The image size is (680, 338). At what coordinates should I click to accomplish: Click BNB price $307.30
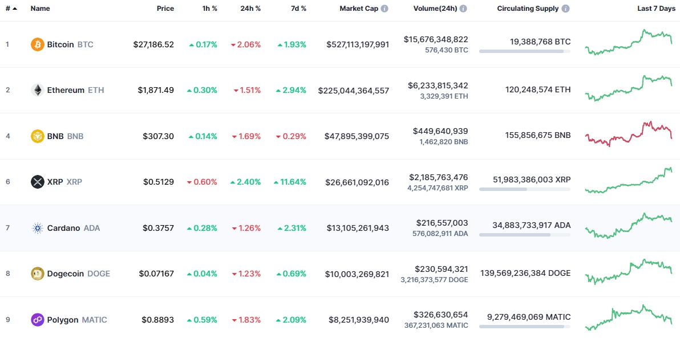(158, 136)
